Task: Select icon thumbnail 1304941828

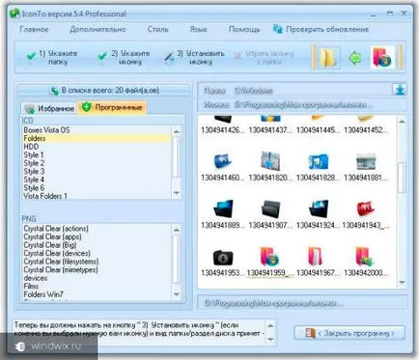Action: pos(318,166)
